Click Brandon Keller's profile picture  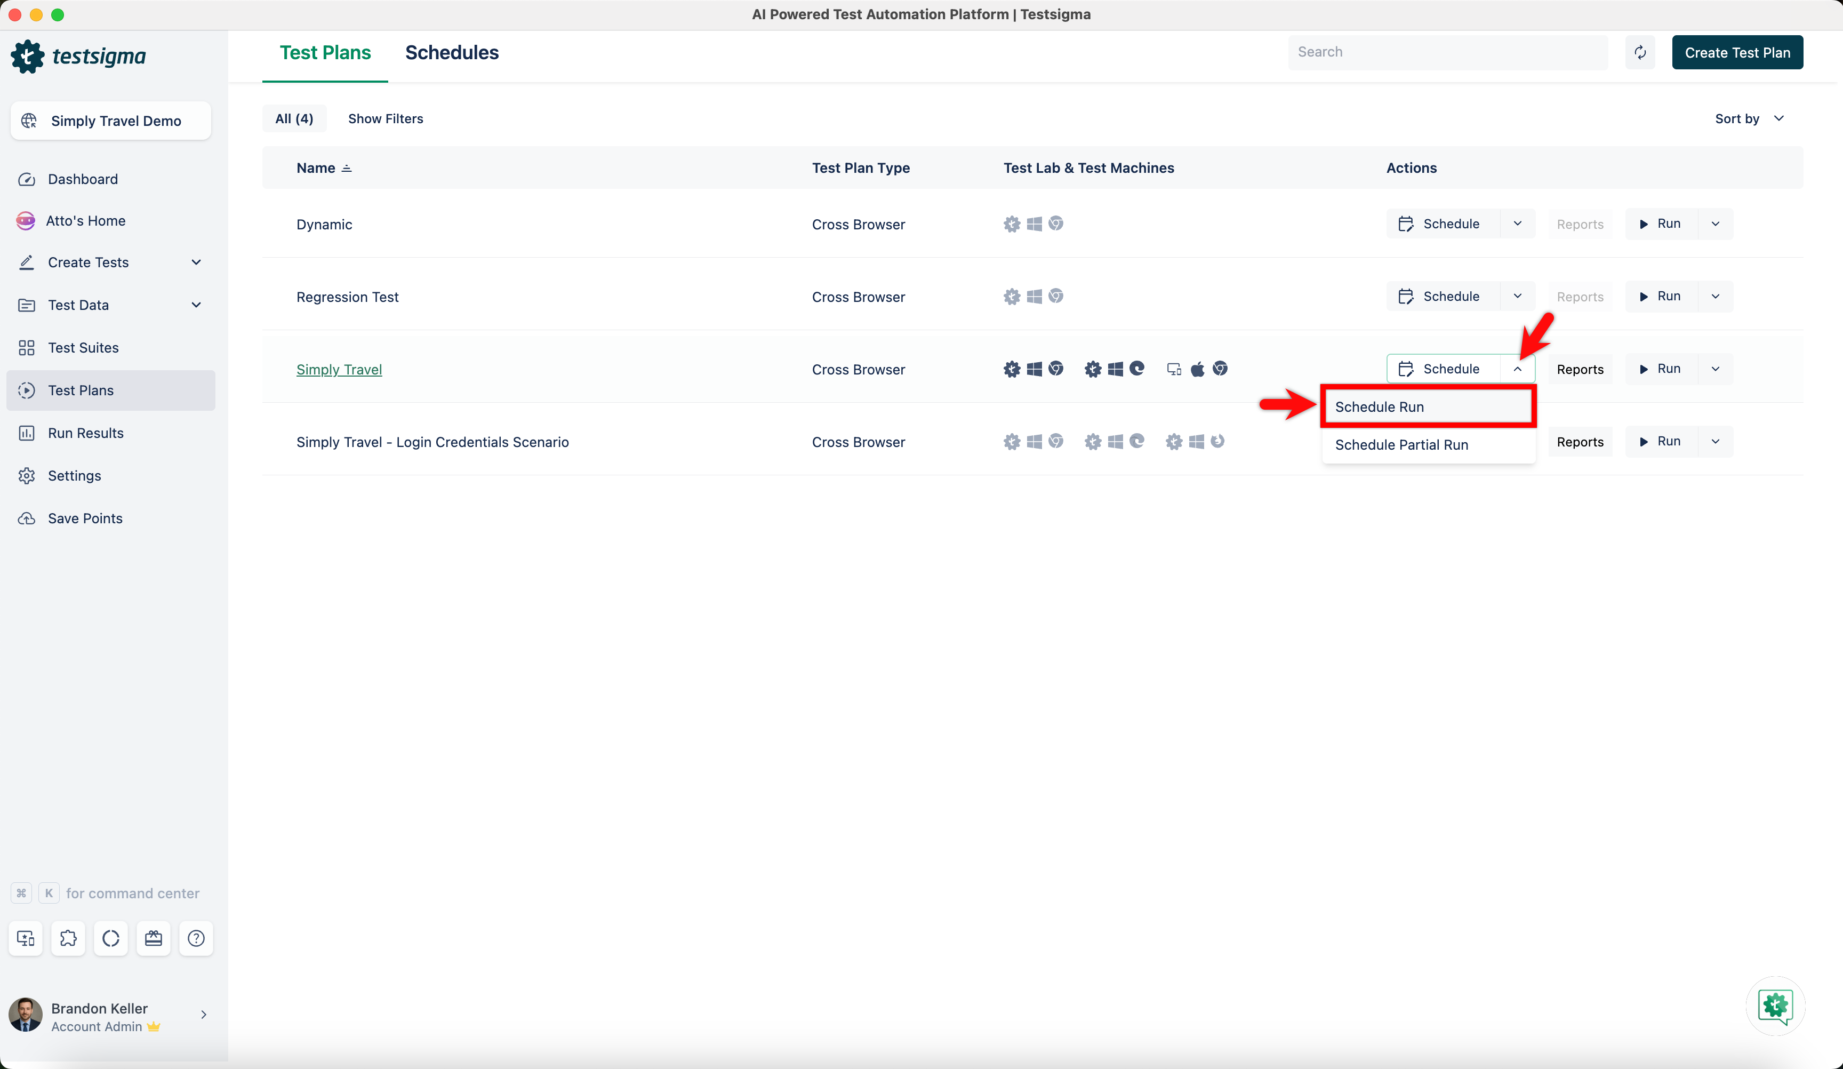coord(26,1015)
